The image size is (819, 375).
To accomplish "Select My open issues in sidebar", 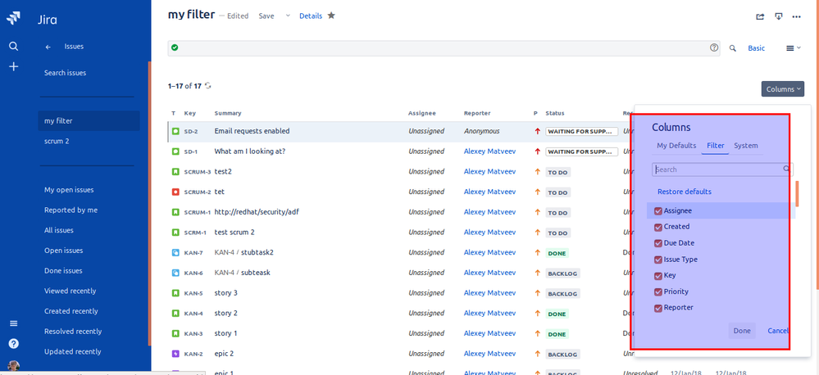I will point(69,190).
